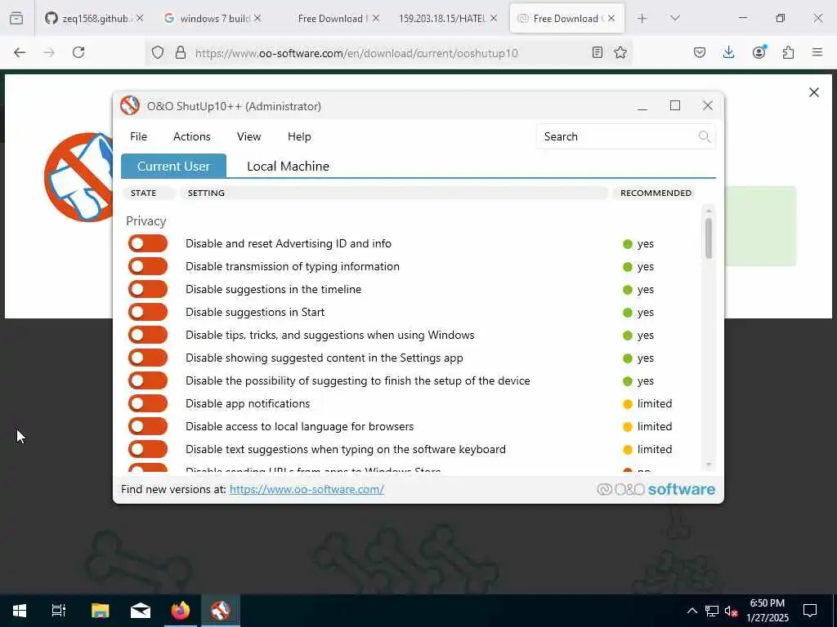This screenshot has width=837, height=627.
Task: Switch to the windows 7 build Google tab
Action: (x=213, y=19)
